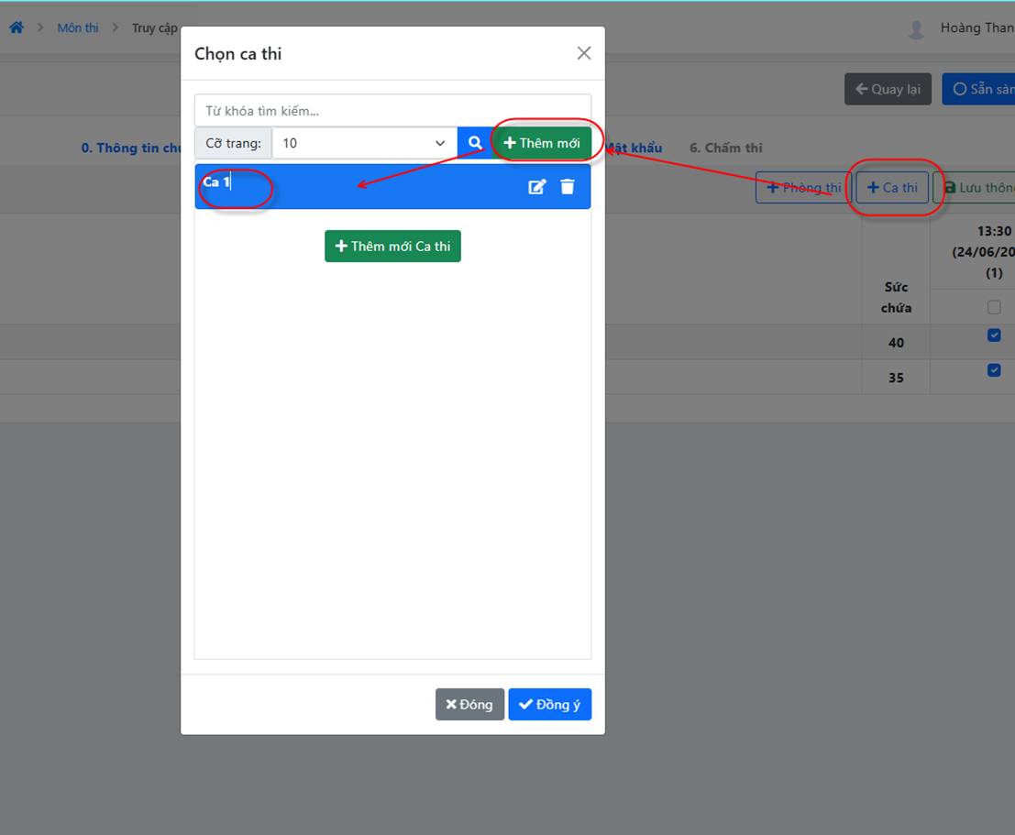The width and height of the screenshot is (1015, 835).
Task: Click the magnifier search button in the dialog
Action: [474, 143]
